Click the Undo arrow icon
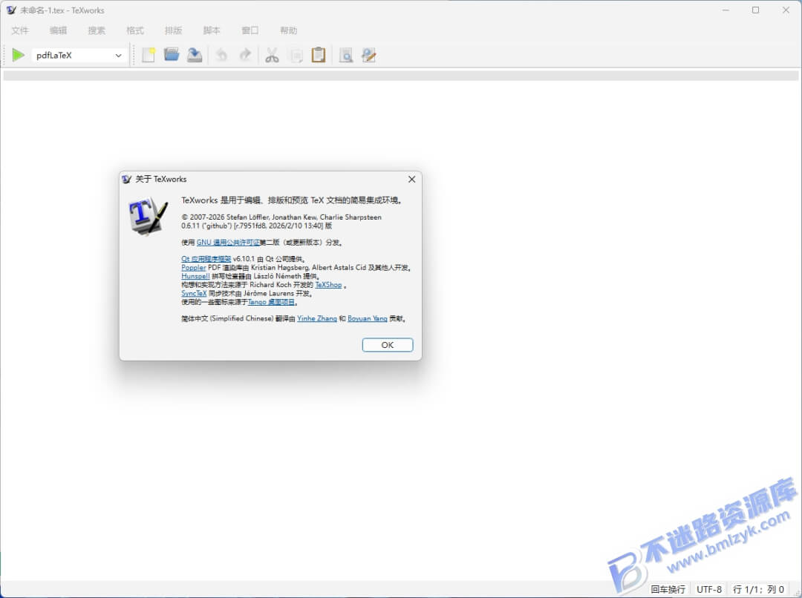The image size is (802, 598). [221, 55]
